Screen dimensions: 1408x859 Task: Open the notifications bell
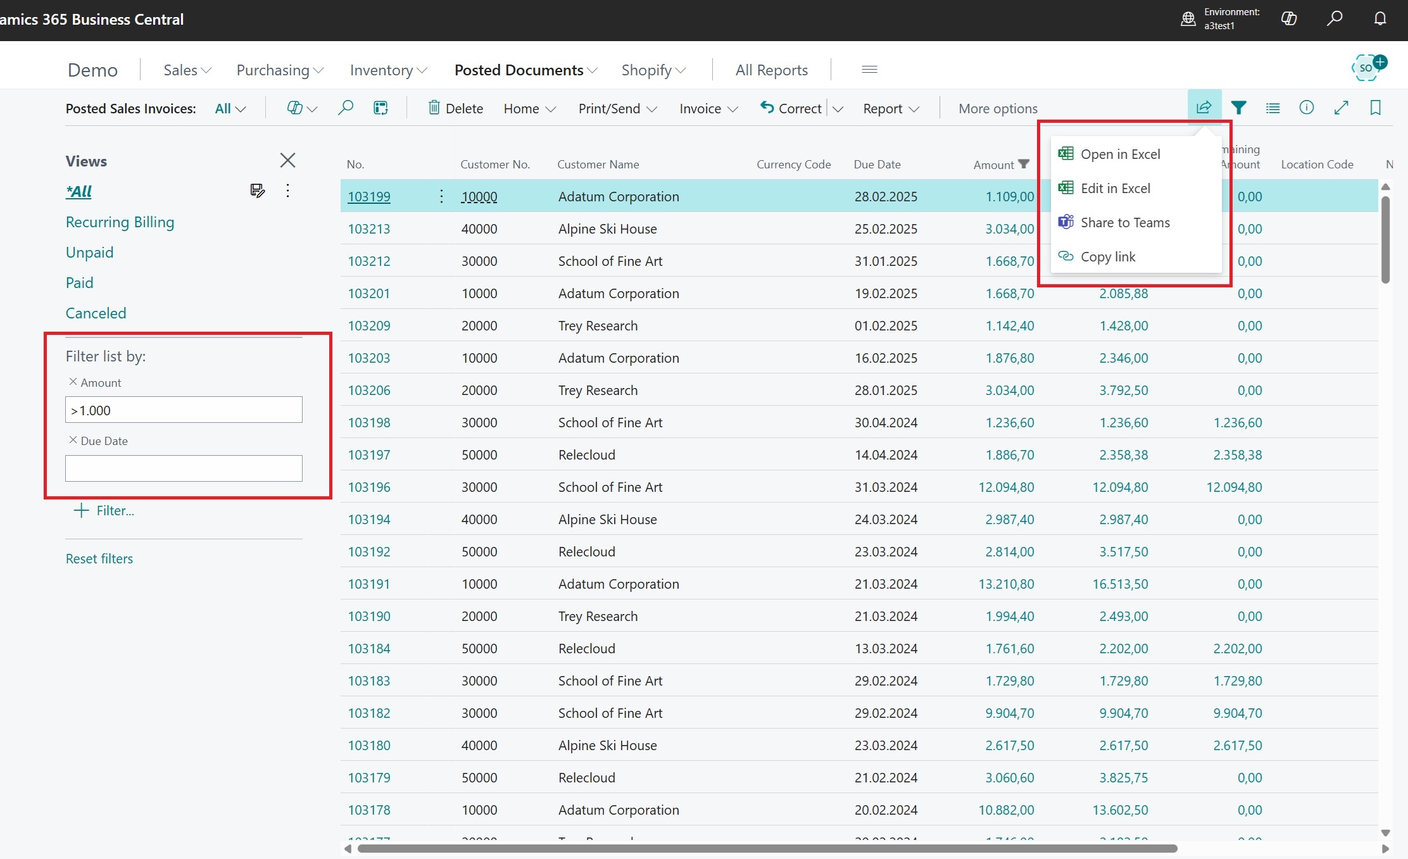tap(1380, 19)
